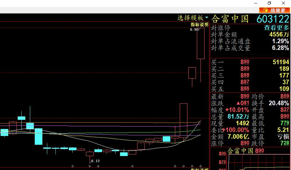
Task: Click the 买一 volume 51194
Action: pyautogui.click(x=281, y=62)
